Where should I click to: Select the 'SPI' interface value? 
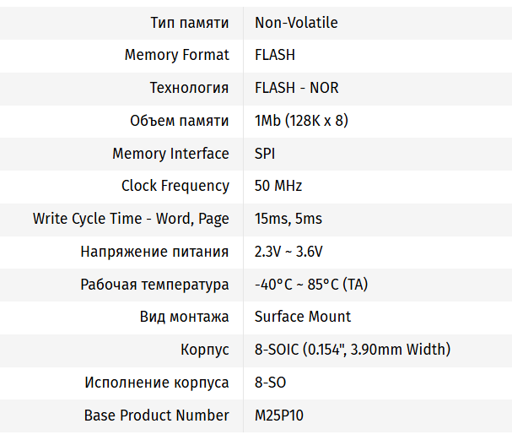click(265, 154)
